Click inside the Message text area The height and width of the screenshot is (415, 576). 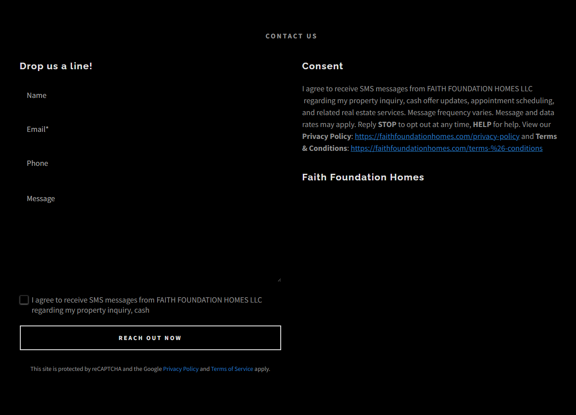point(150,233)
